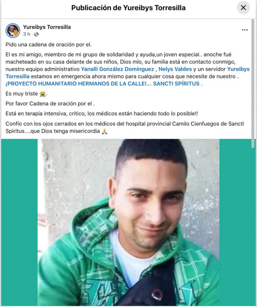Open Yanalli González Domínguez profile link
Viewport: 257px width, 307px height.
coord(117,69)
